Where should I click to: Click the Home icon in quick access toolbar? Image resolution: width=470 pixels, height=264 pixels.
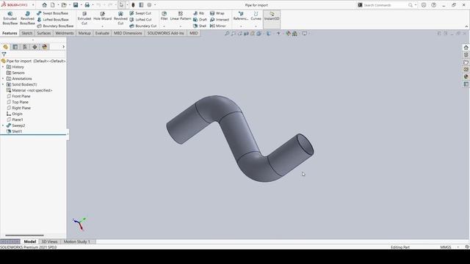(x=44, y=5)
